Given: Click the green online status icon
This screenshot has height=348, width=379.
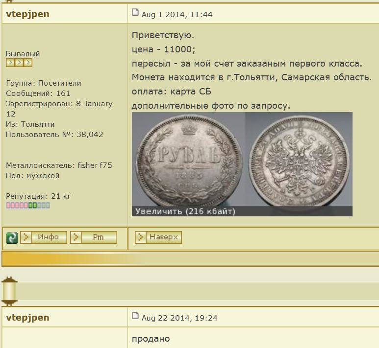Looking at the screenshot, I should 12,238.
